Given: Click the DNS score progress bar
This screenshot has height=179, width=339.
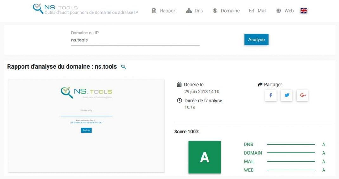Looking at the screenshot, I should (291, 144).
